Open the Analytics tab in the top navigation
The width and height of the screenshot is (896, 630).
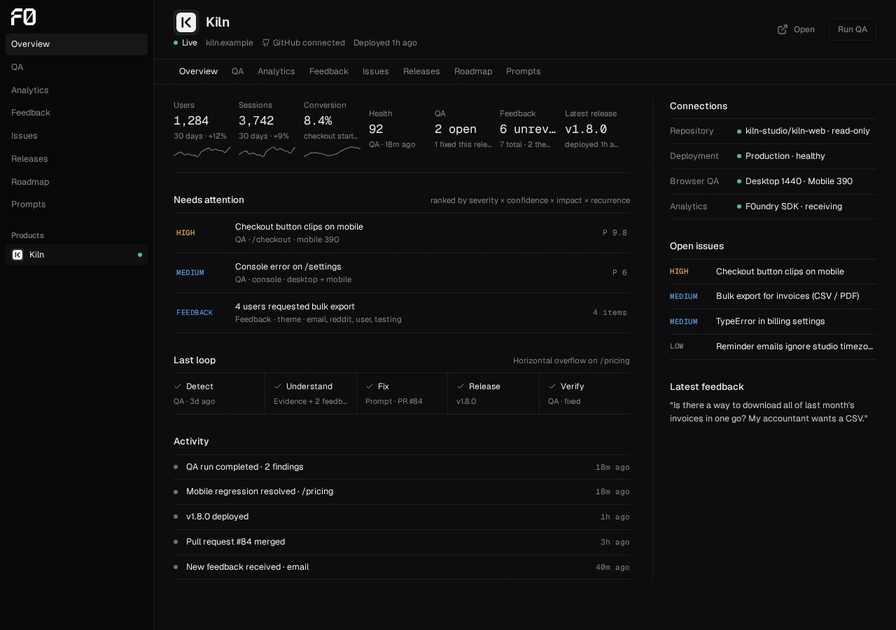click(276, 71)
